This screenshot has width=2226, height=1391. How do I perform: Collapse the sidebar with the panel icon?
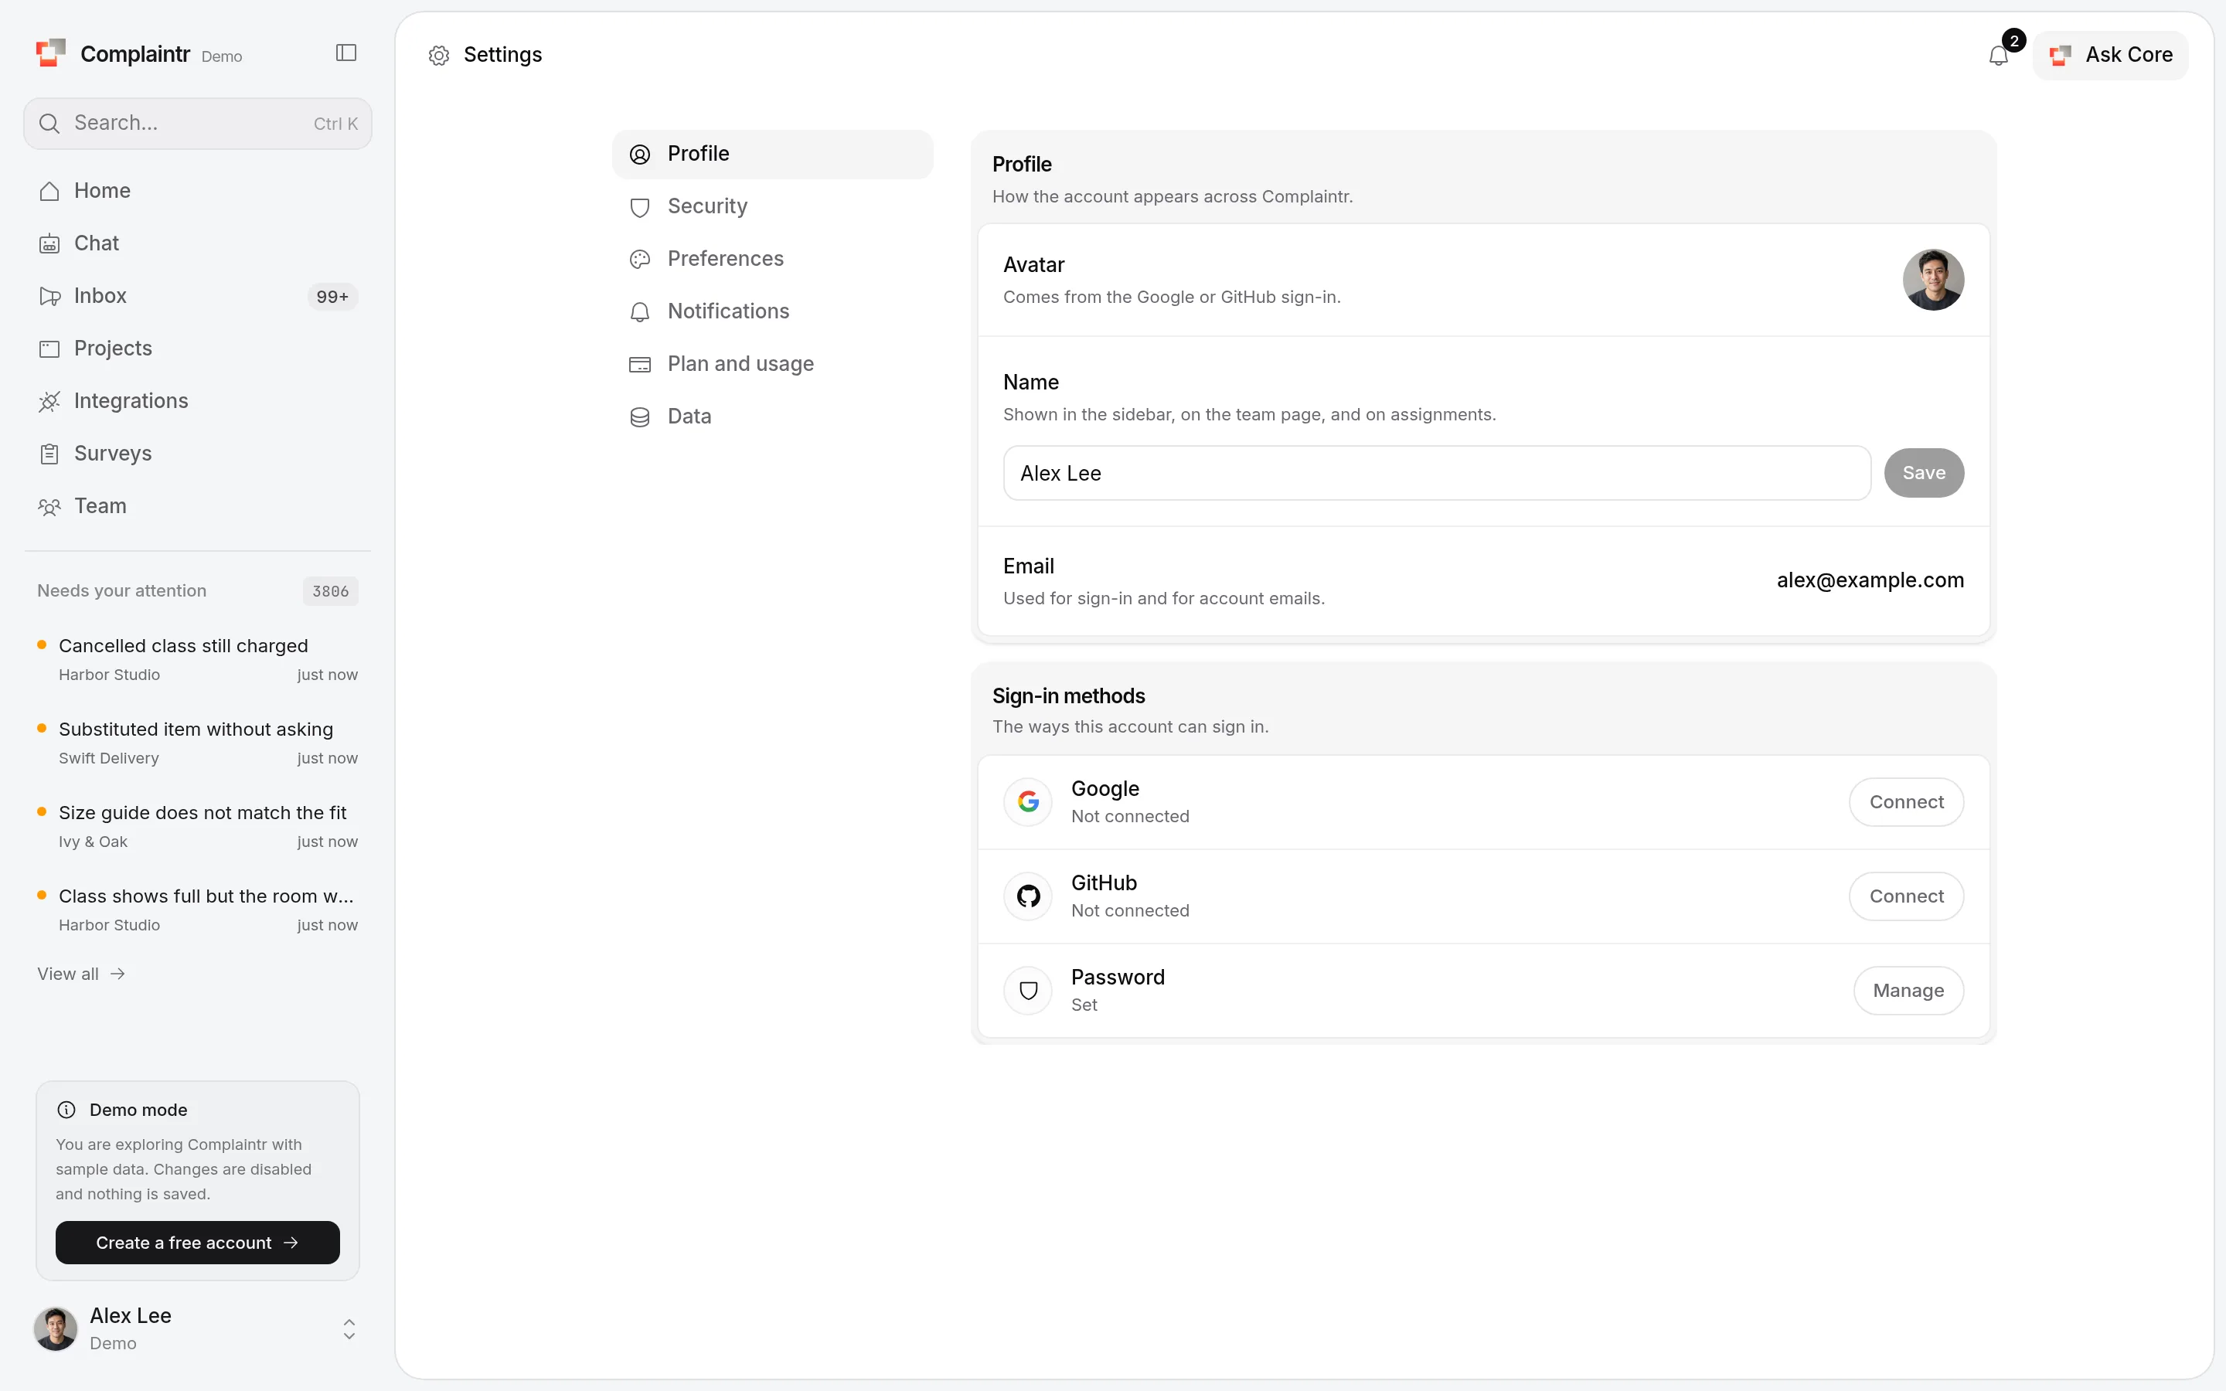click(x=345, y=53)
